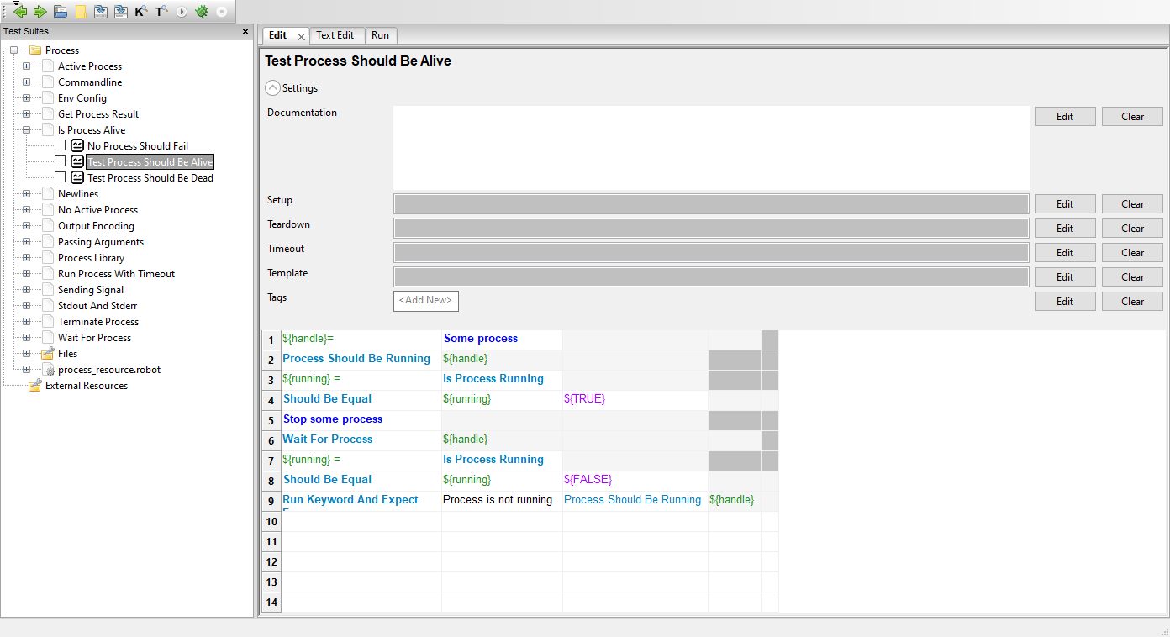Select row header number 6
1170x637 pixels.
click(271, 440)
